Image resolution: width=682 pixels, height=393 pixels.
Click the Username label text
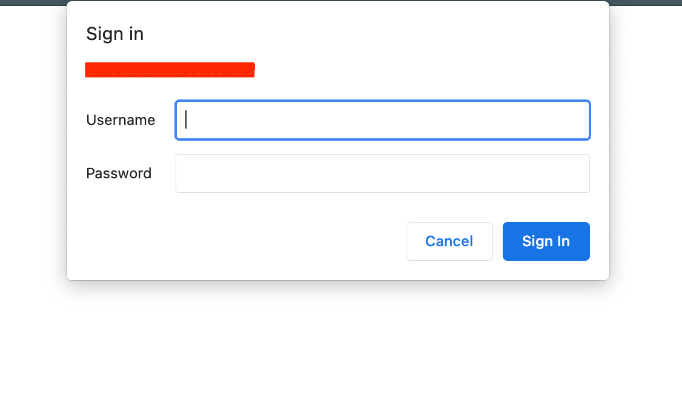coord(121,120)
